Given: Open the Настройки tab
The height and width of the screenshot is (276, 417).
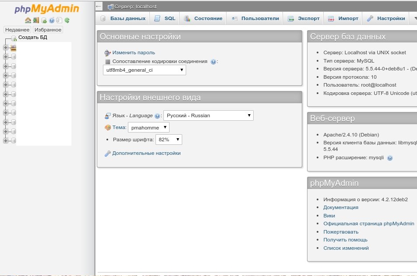Looking at the screenshot, I should [x=385, y=18].
